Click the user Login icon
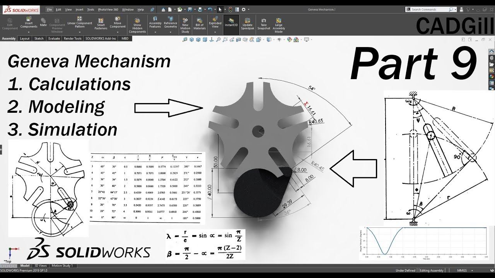Screen dimensions: 495x278 tap(461, 9)
